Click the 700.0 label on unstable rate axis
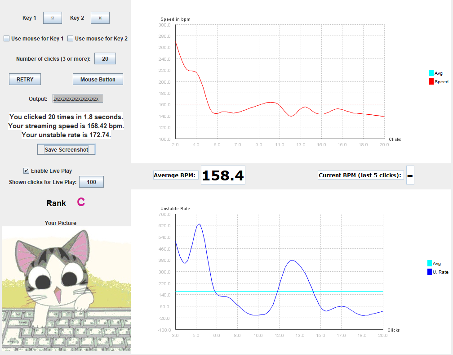The height and width of the screenshot is (355, 453). pyautogui.click(x=164, y=214)
